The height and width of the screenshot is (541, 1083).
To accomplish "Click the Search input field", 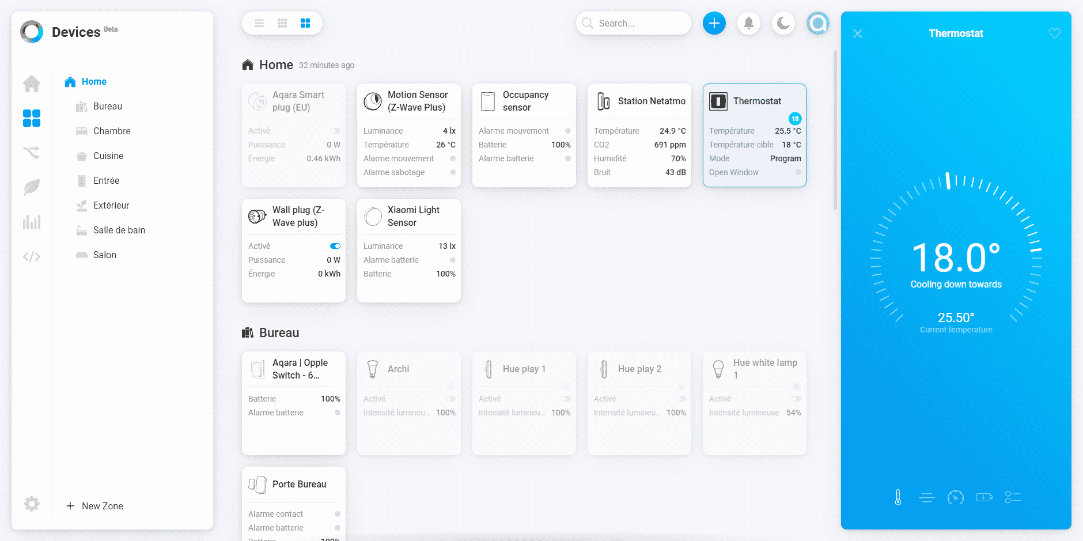I will [x=639, y=23].
